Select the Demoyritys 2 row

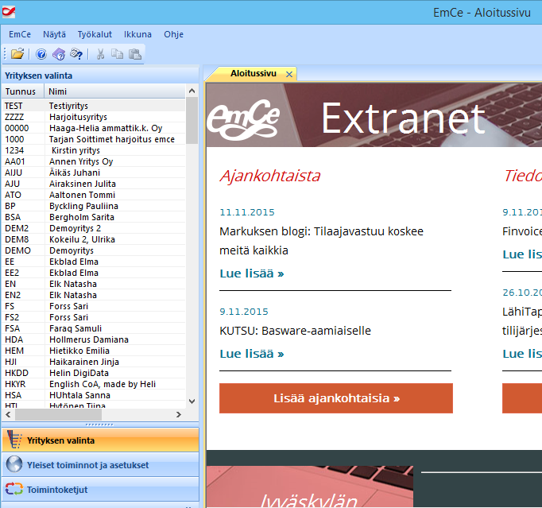pyautogui.click(x=94, y=228)
